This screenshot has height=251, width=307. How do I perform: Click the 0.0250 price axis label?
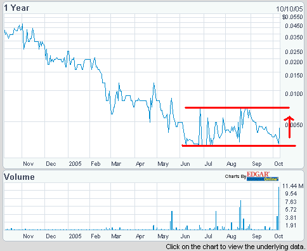294,52
